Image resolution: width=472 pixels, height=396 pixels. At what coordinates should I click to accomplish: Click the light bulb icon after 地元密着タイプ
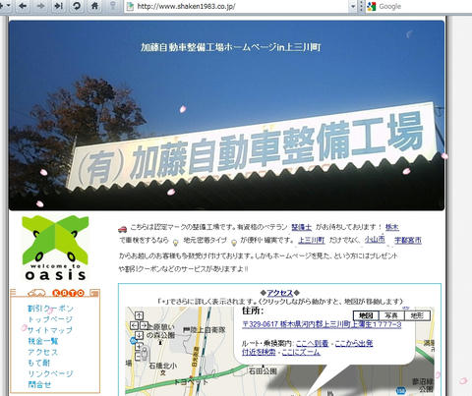[x=234, y=243]
